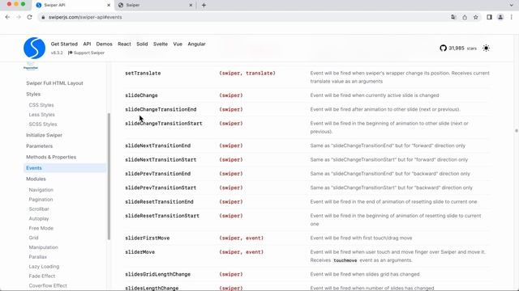
Task: Open Autoplay module in sidebar
Action: [39, 218]
